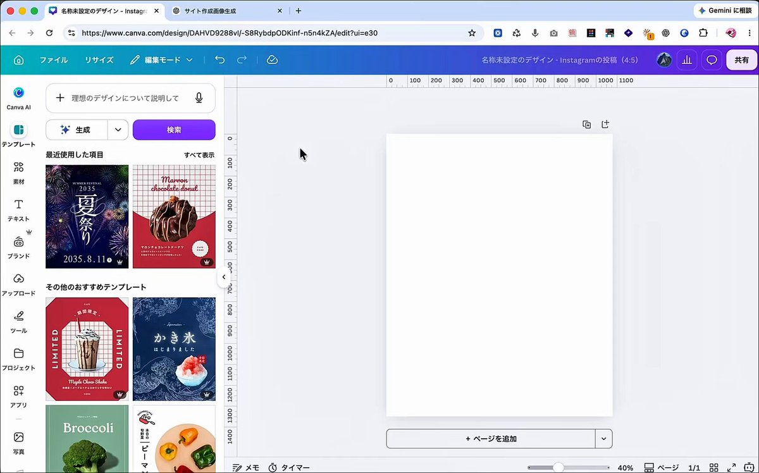Open the タイマー timer button

click(289, 467)
